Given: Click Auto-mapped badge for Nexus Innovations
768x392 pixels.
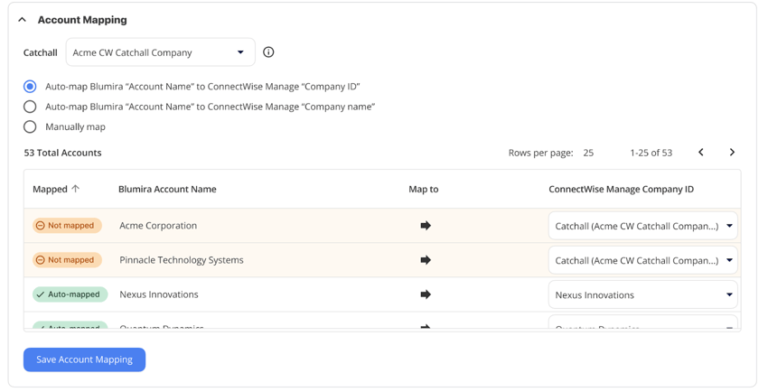Looking at the screenshot, I should pyautogui.click(x=70, y=294).
